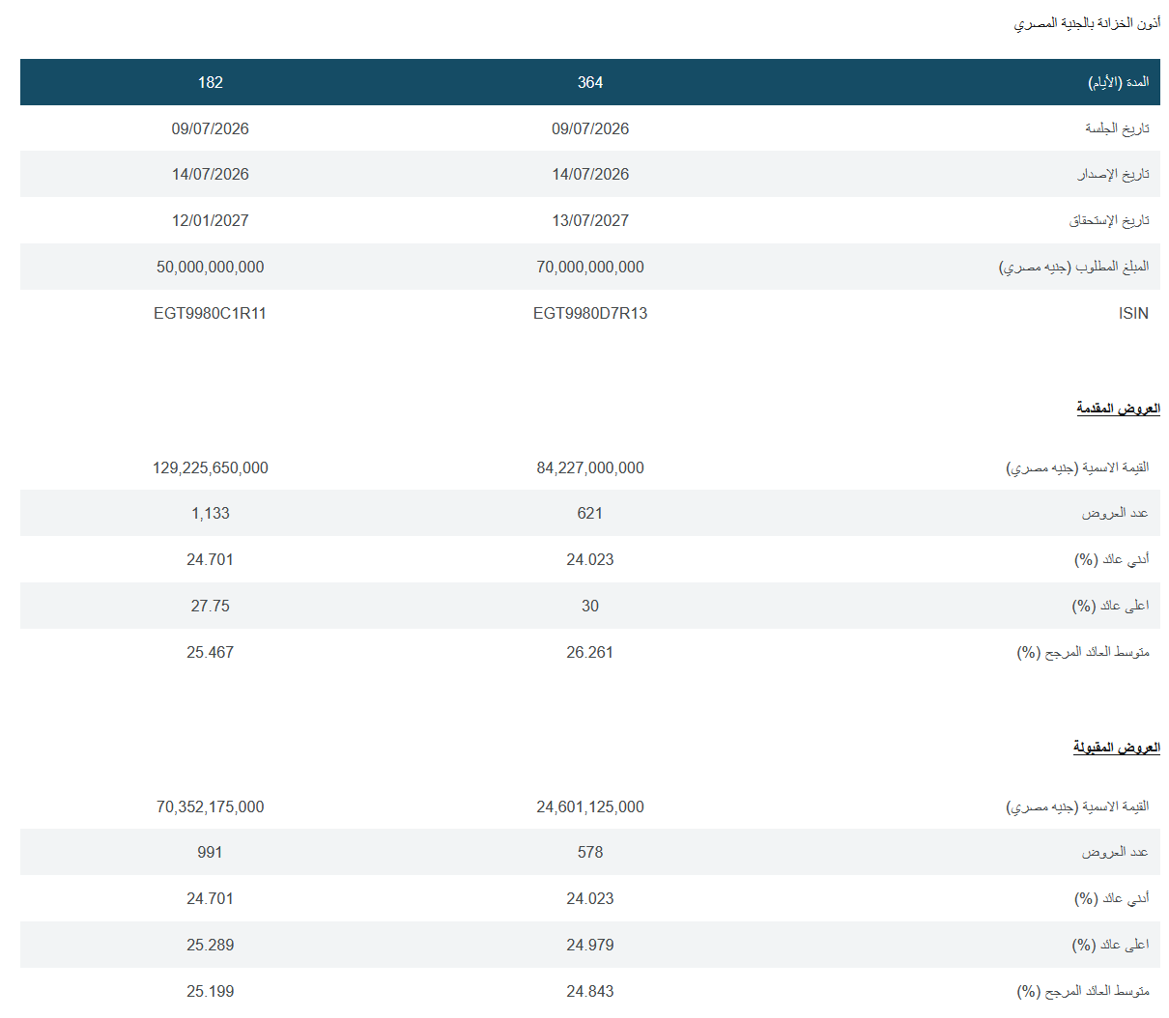Select lowest yield 24.701 in submitted bids
Viewport: 1169px width, 1018px height.
click(x=211, y=559)
